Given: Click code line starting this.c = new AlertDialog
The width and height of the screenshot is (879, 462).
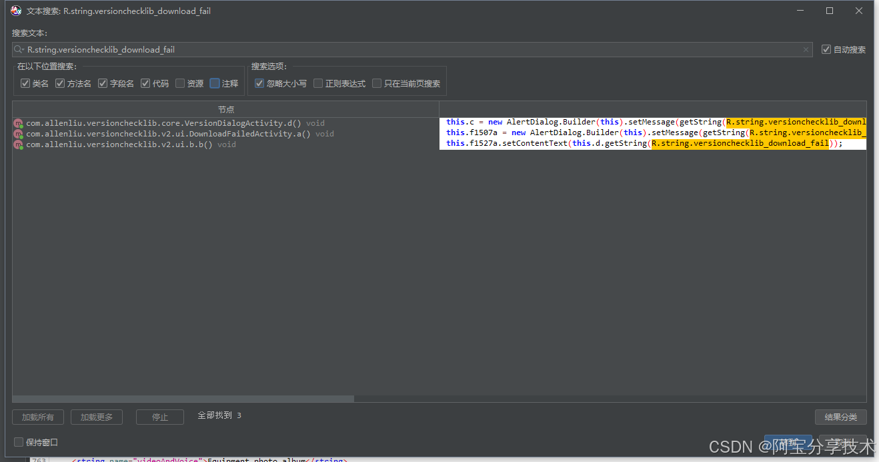Looking at the screenshot, I should pos(653,122).
